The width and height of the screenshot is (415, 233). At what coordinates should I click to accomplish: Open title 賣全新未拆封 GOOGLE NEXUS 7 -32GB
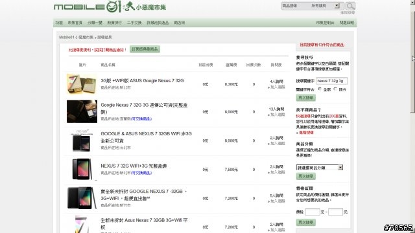pos(144,195)
